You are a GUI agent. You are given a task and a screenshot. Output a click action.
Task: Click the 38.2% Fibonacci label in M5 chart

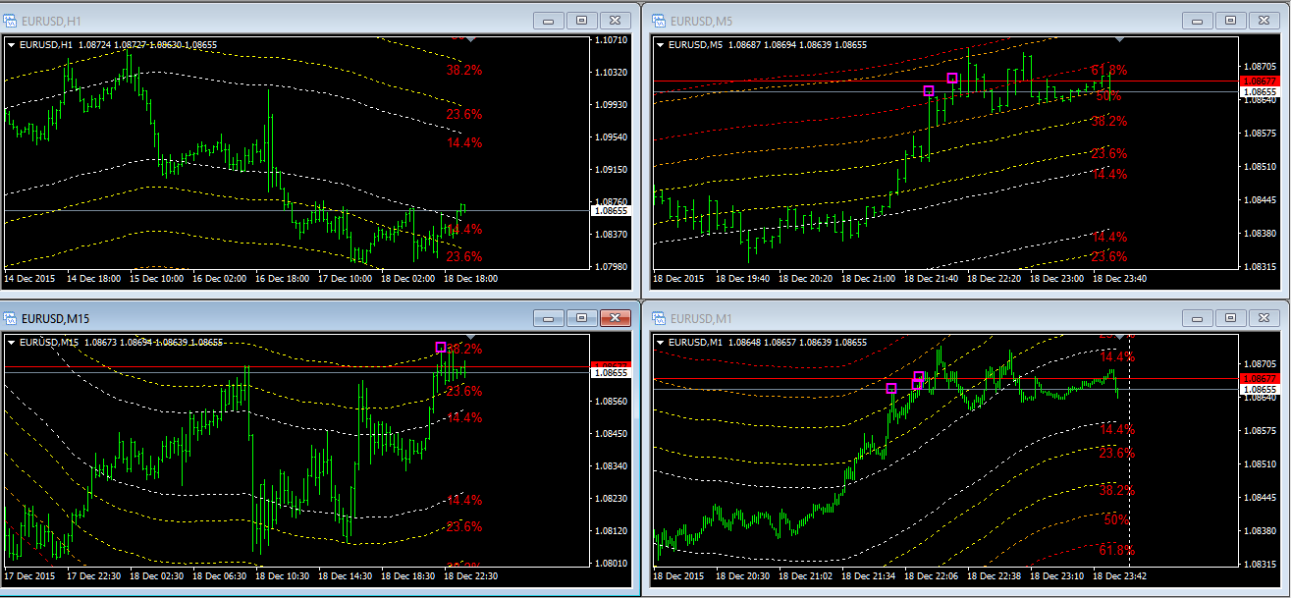[x=1109, y=121]
